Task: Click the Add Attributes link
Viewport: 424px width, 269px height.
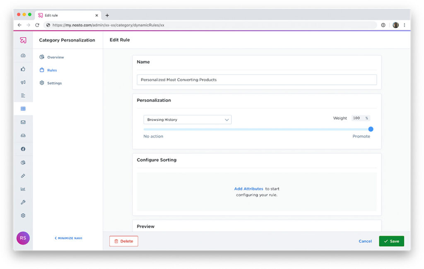Action: pos(248,189)
